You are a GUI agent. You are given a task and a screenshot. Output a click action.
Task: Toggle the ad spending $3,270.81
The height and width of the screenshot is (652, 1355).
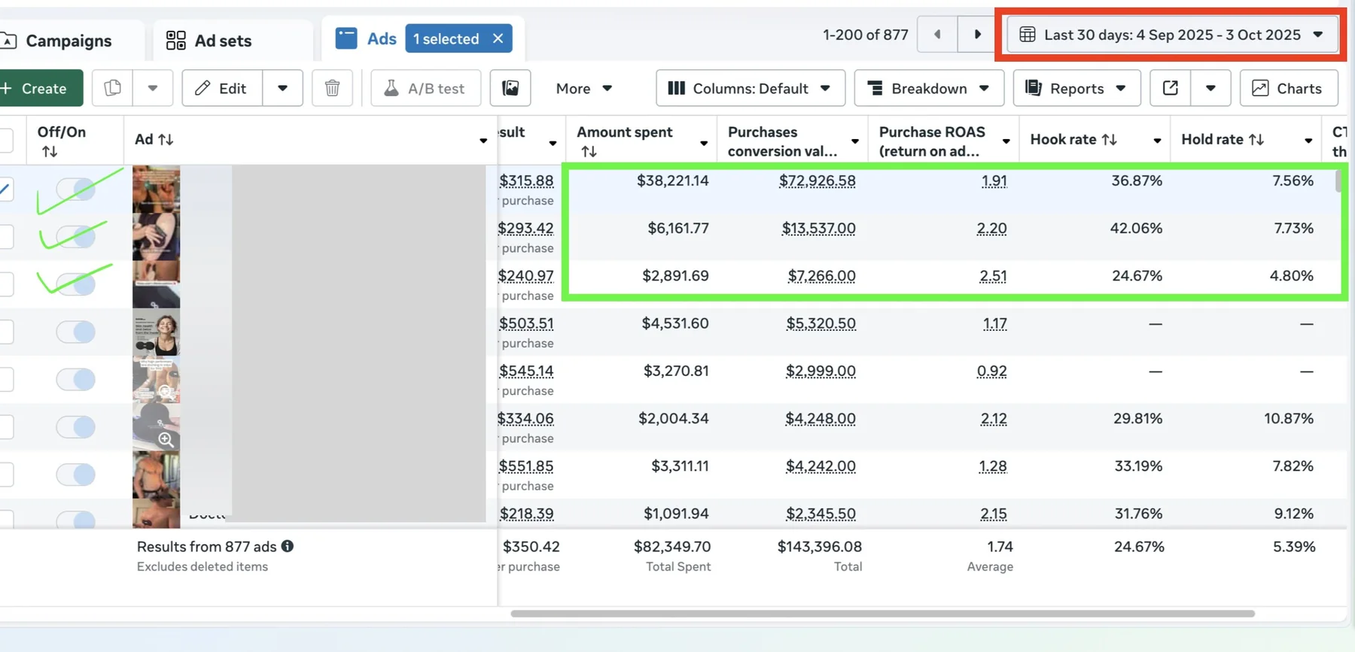(75, 379)
